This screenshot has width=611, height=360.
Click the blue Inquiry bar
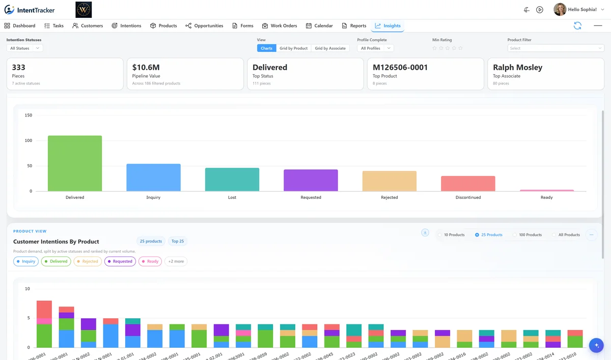[x=153, y=177]
